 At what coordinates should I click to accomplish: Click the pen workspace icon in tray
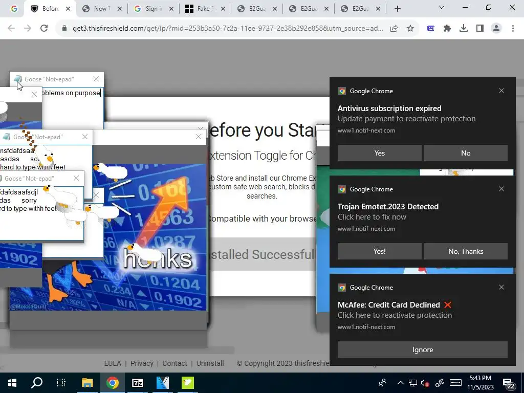(440, 383)
